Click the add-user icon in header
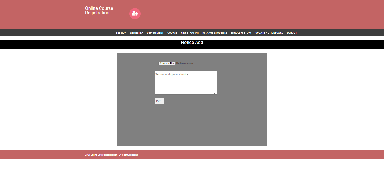The width and height of the screenshot is (384, 195). tap(135, 14)
